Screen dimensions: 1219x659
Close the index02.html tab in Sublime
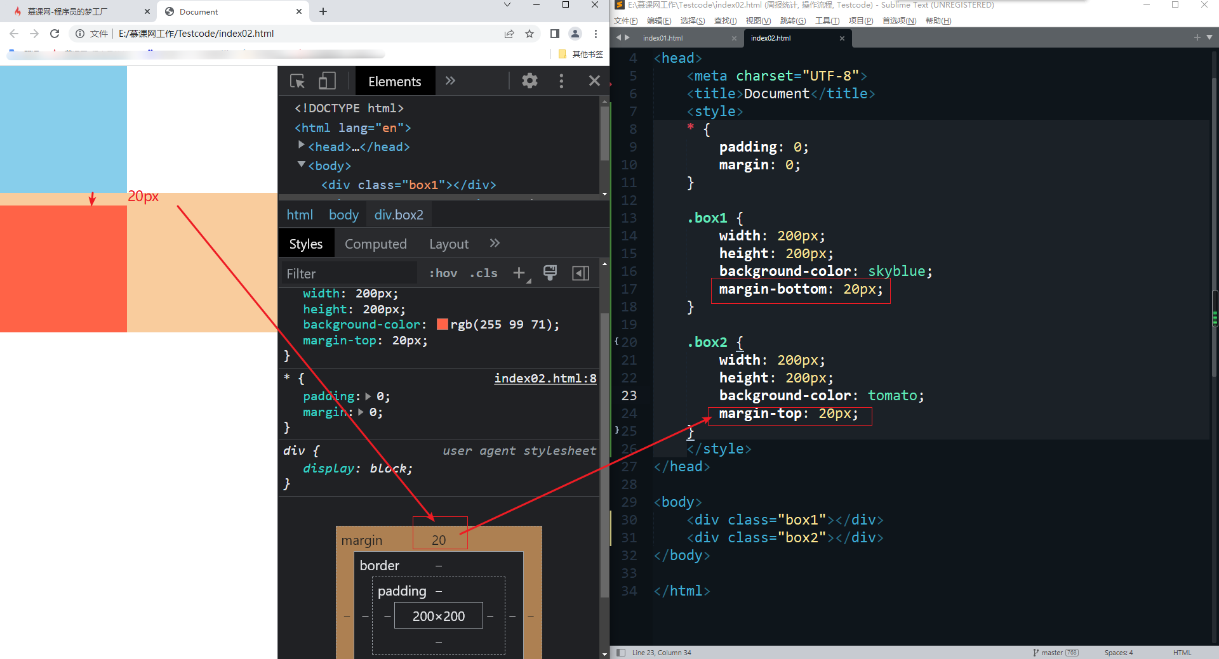pos(842,38)
